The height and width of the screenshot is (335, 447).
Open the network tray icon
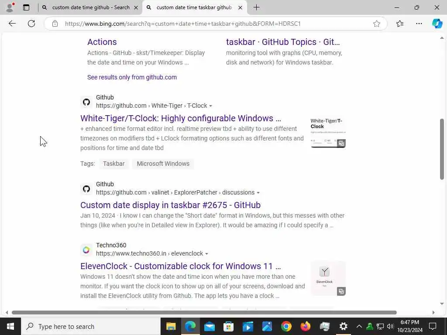380,326
